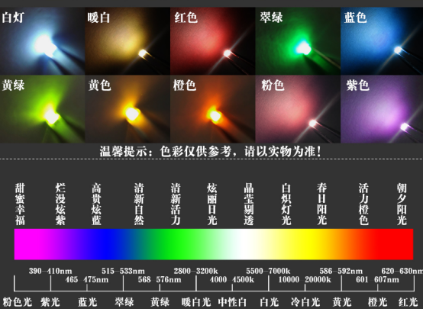Click the 10000-20000k color temperature value
This screenshot has height=309, width=423.
pos(305,279)
